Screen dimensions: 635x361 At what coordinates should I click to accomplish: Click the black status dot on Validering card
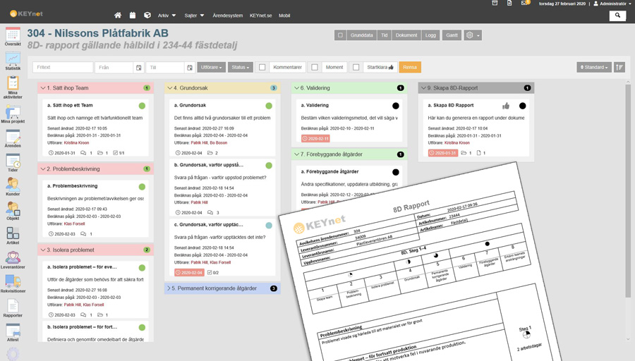tap(396, 106)
